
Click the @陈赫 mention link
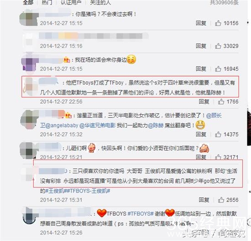(156, 126)
